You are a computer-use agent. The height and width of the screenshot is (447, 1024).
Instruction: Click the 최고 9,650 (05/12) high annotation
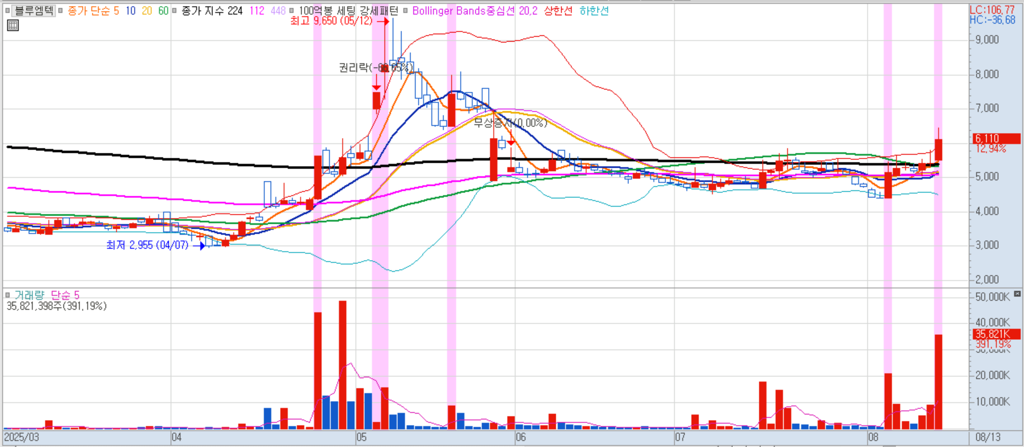(x=331, y=21)
